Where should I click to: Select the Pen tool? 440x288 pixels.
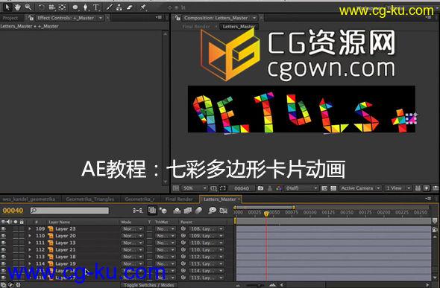point(85,7)
